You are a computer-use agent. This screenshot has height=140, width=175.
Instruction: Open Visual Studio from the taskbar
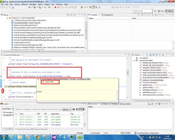click(54, 137)
